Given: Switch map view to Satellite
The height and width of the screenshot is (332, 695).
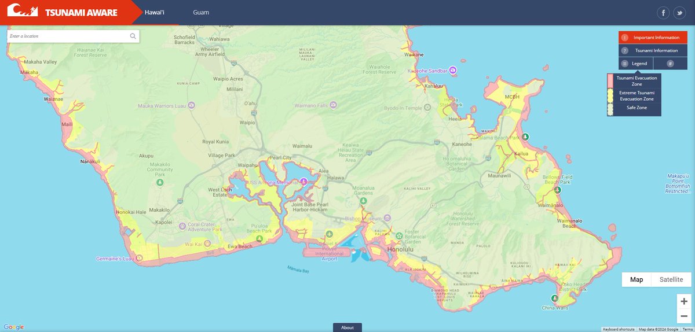Looking at the screenshot, I should pos(671,279).
